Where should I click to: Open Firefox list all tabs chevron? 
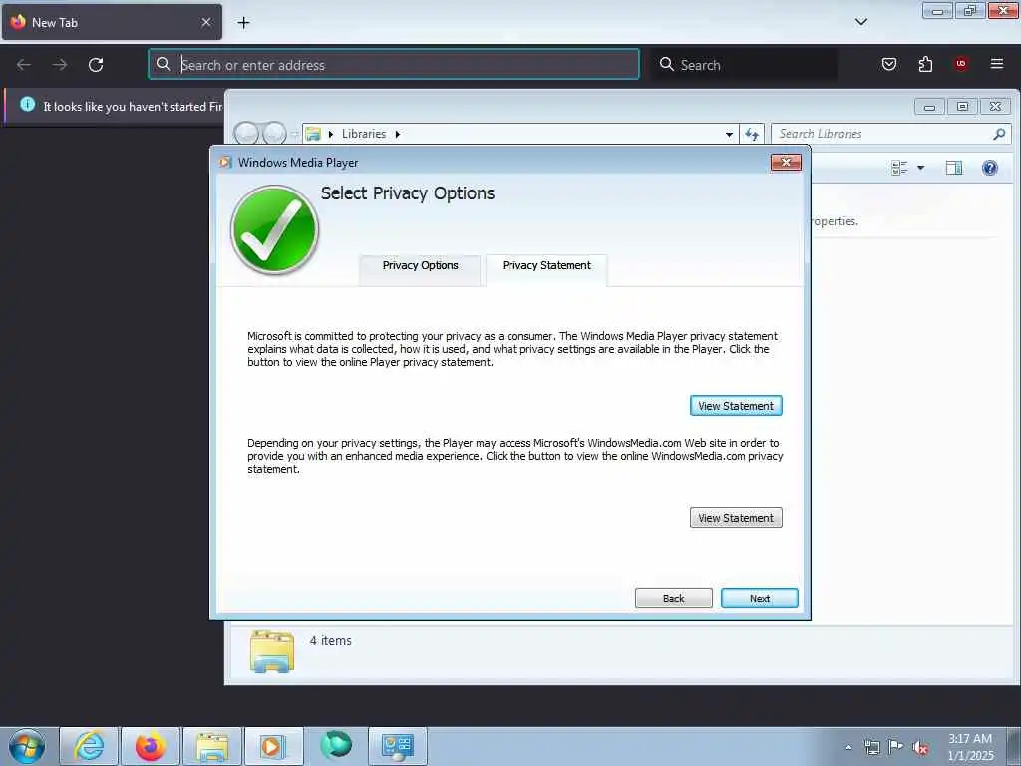[x=860, y=22]
